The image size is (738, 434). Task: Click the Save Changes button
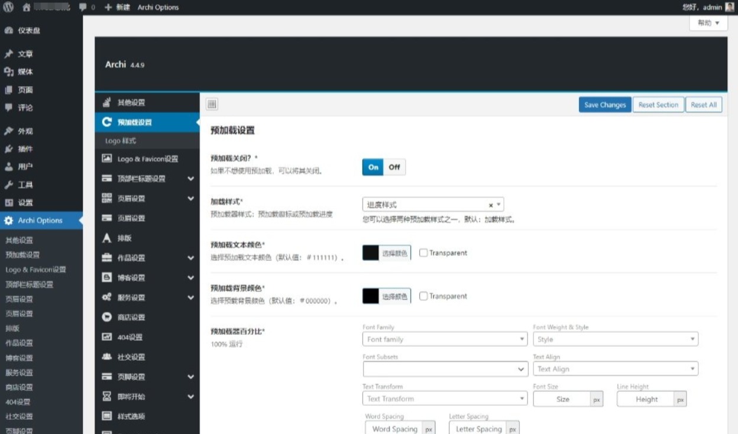click(605, 105)
